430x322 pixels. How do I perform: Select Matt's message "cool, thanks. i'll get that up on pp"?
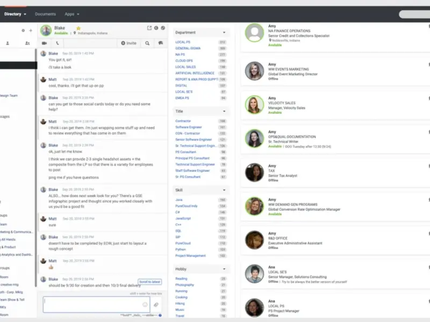(76, 86)
